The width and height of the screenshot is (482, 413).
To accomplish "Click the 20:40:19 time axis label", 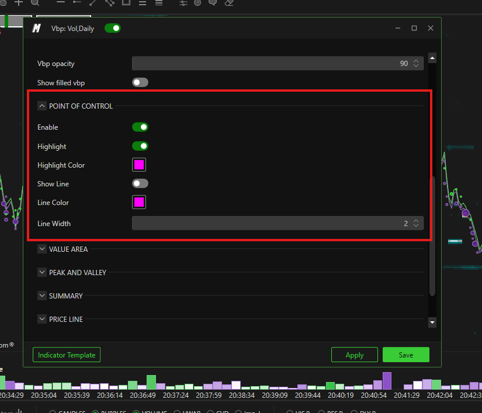I will click(x=341, y=395).
